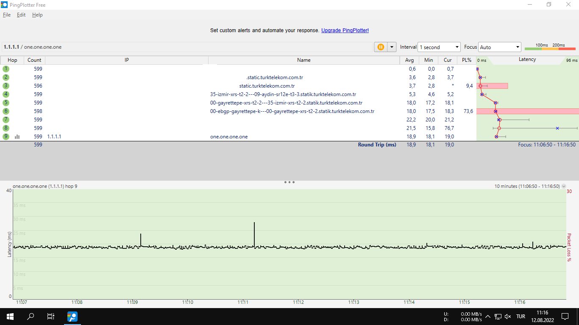Click hop 9 green circle icon

pyautogui.click(x=6, y=136)
